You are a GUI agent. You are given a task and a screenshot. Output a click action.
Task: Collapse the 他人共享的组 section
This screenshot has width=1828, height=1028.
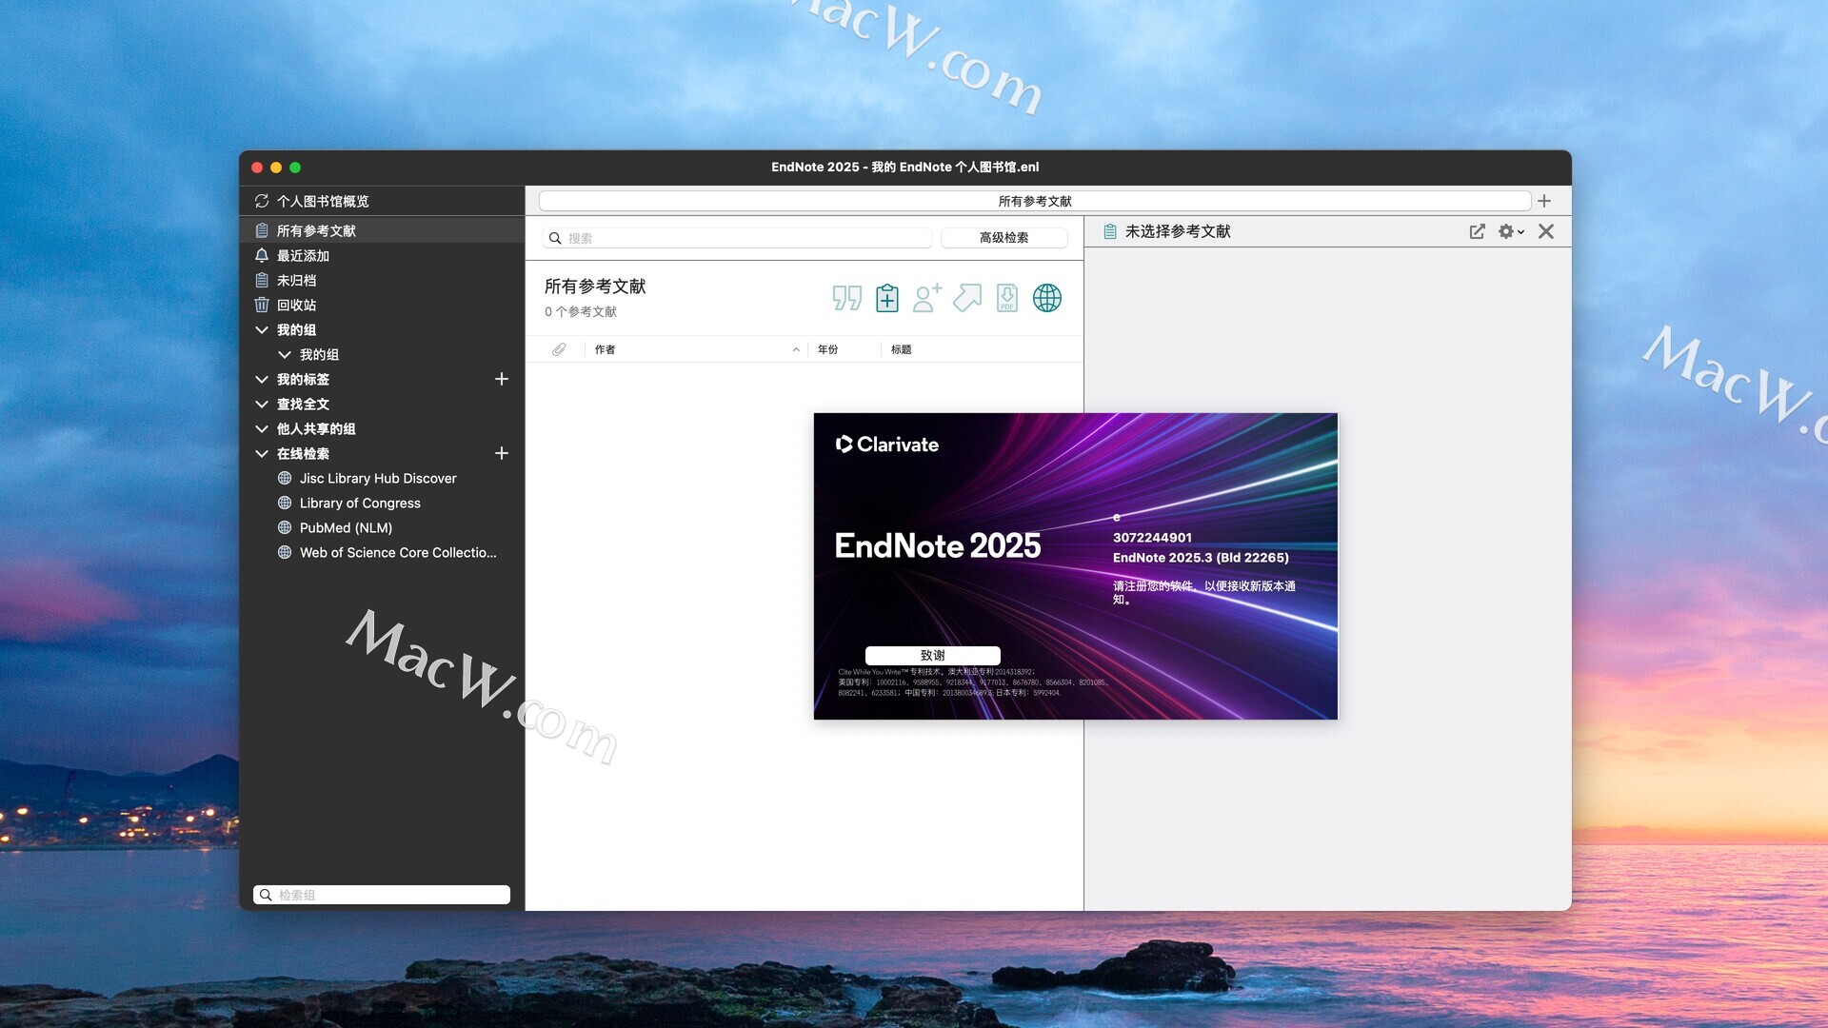pos(262,428)
